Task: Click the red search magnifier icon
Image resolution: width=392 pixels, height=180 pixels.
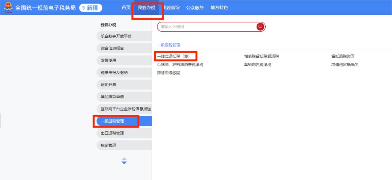Action: [x=260, y=26]
